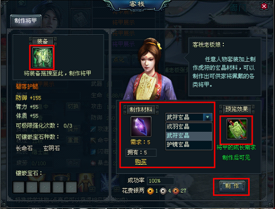Click the green jade preview item icon
This screenshot has width=275, height=209.
pyautogui.click(x=237, y=129)
